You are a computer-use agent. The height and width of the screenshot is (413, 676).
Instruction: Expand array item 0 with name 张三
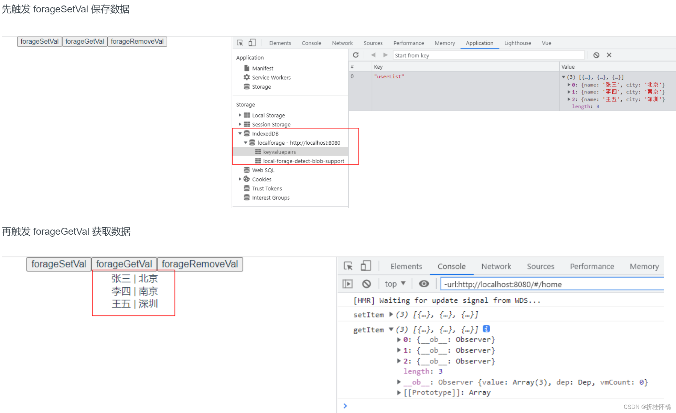(569, 85)
